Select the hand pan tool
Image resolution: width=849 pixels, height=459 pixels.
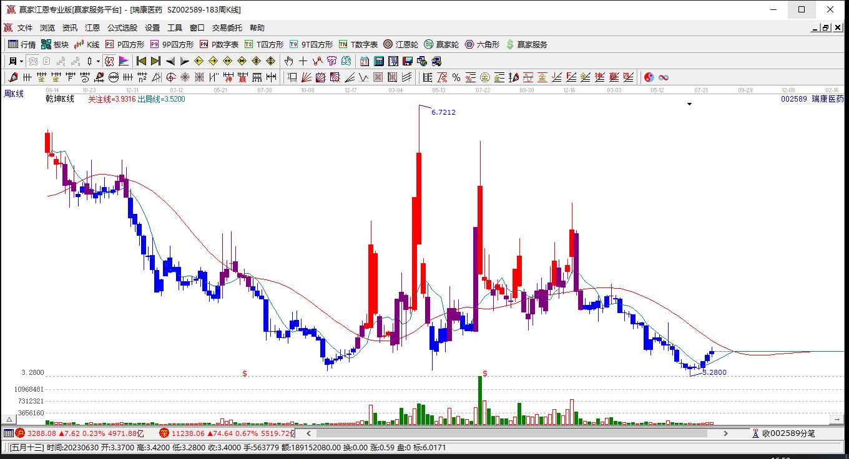pos(288,61)
